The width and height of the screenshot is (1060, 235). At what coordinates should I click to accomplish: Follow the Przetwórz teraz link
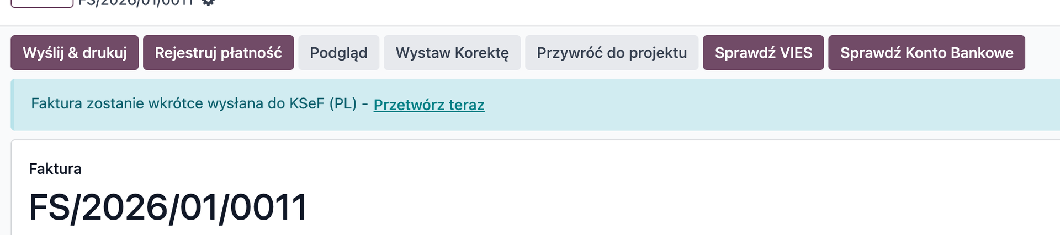[x=429, y=105]
